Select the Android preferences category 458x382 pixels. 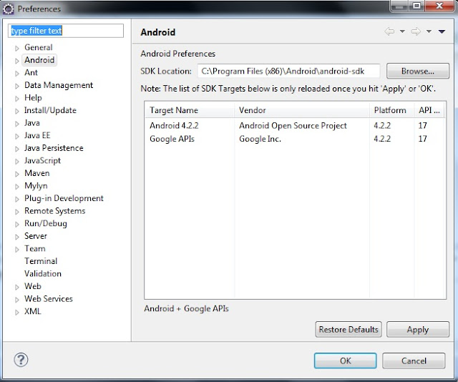(x=39, y=60)
